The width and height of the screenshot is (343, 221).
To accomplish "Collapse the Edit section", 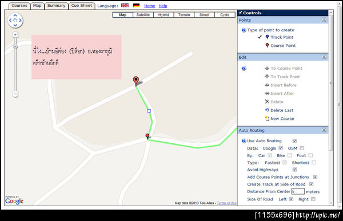I will [x=324, y=57].
